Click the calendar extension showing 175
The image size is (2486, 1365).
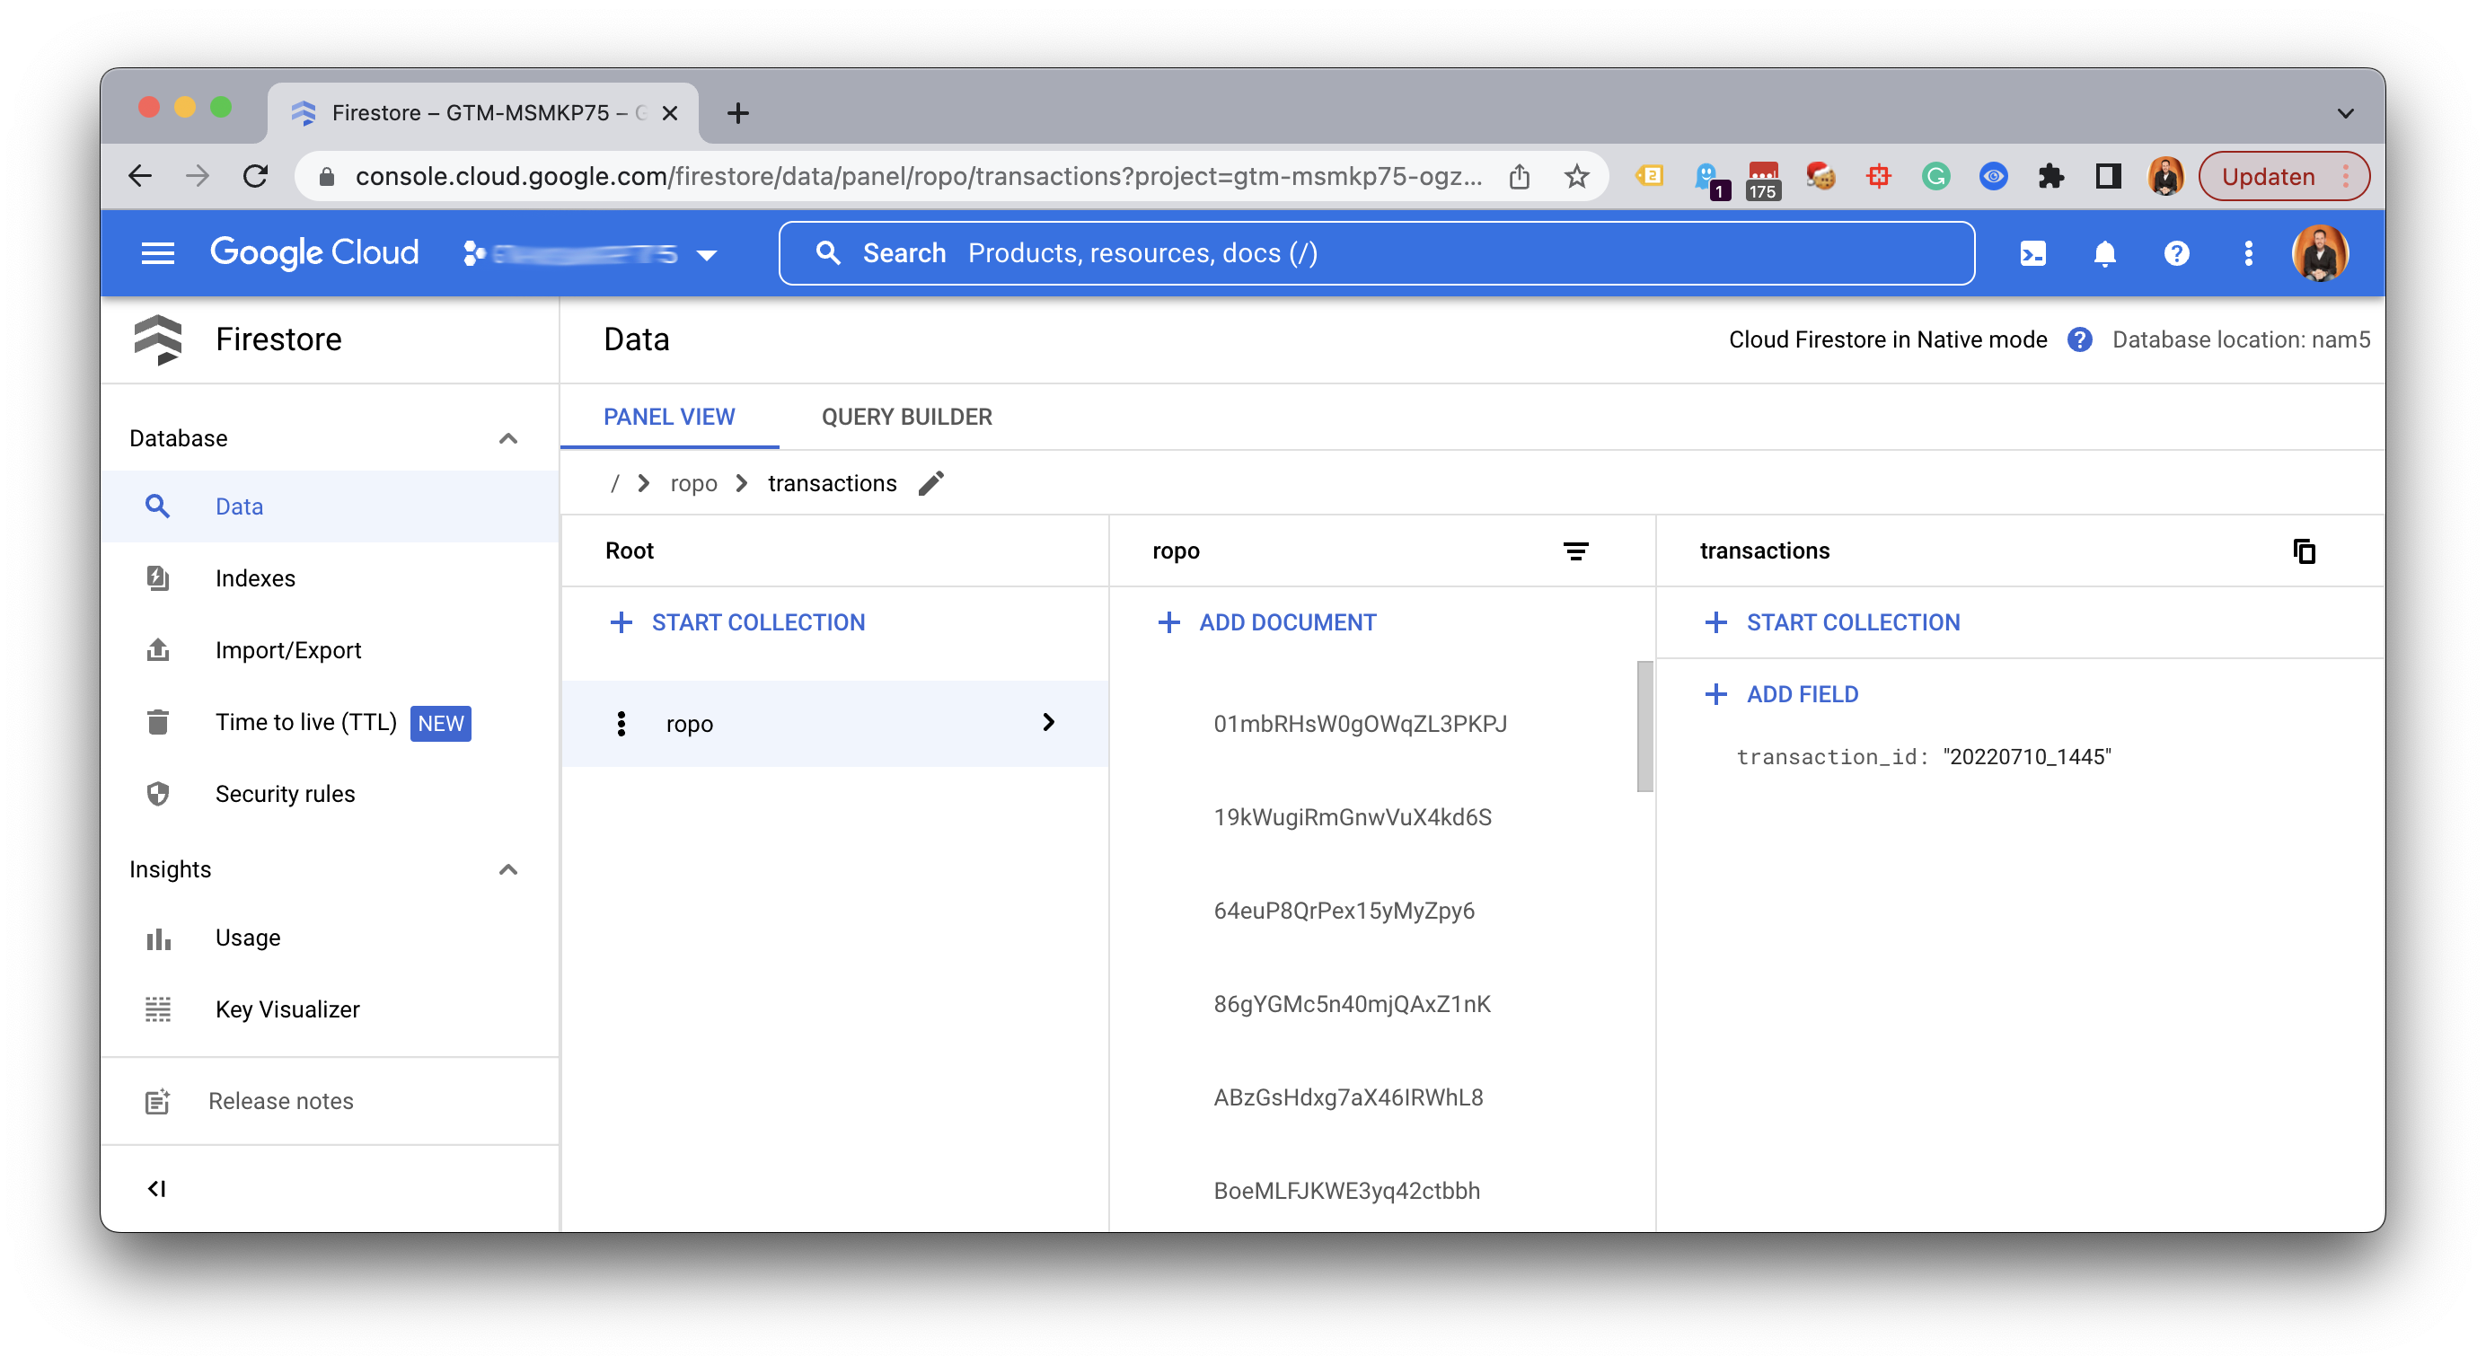tap(1762, 180)
